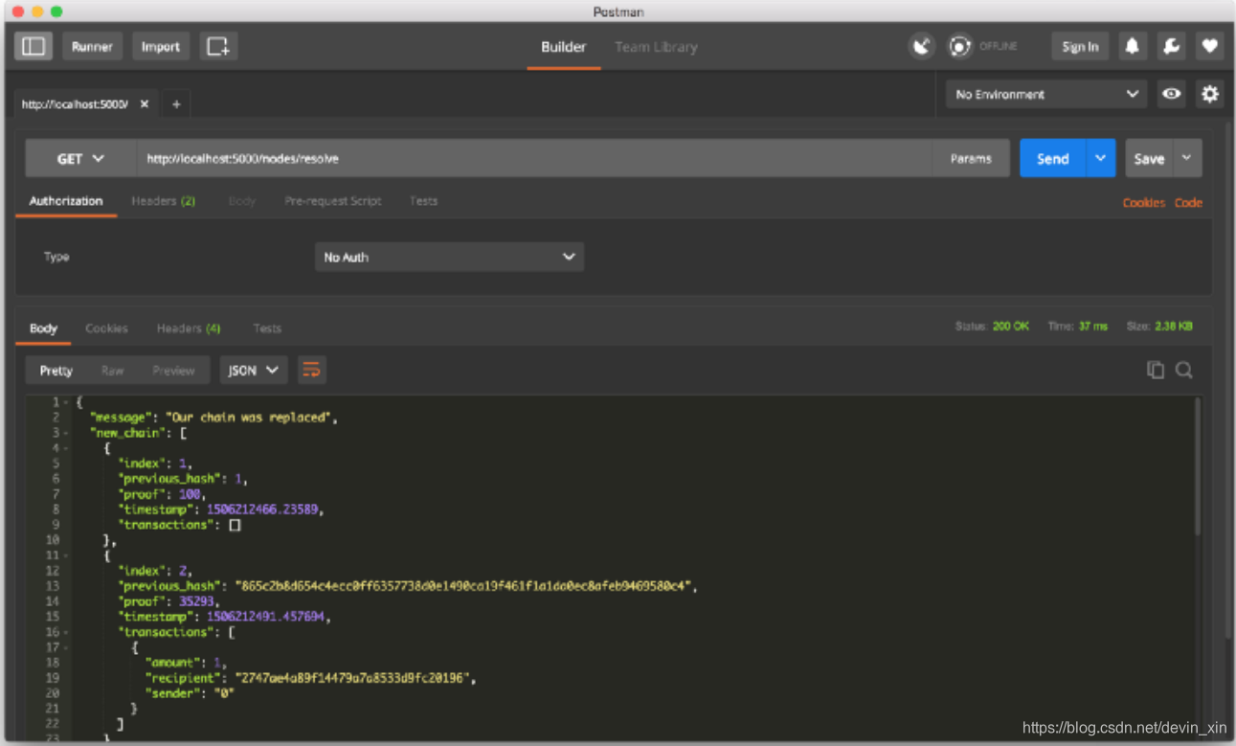Open the request Headers (2) tab
Viewport: 1236px width, 746px height.
coord(163,201)
